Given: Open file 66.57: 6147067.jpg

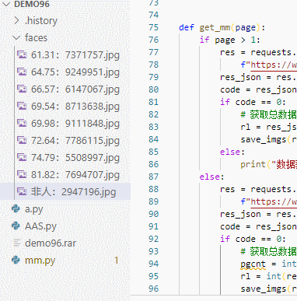Looking at the screenshot, I should point(75,89).
